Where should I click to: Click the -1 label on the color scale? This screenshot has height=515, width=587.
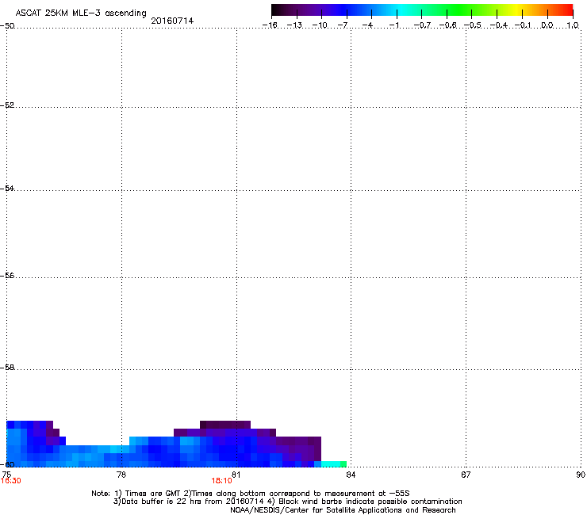tap(393, 25)
